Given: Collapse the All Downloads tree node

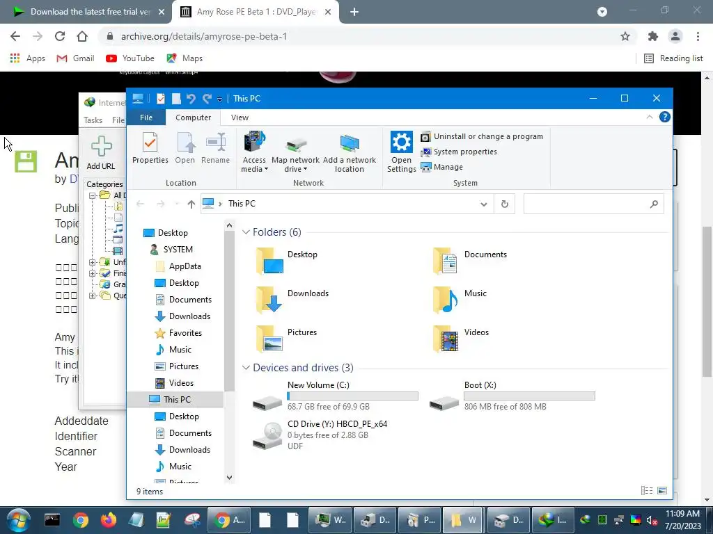Looking at the screenshot, I should 93,195.
